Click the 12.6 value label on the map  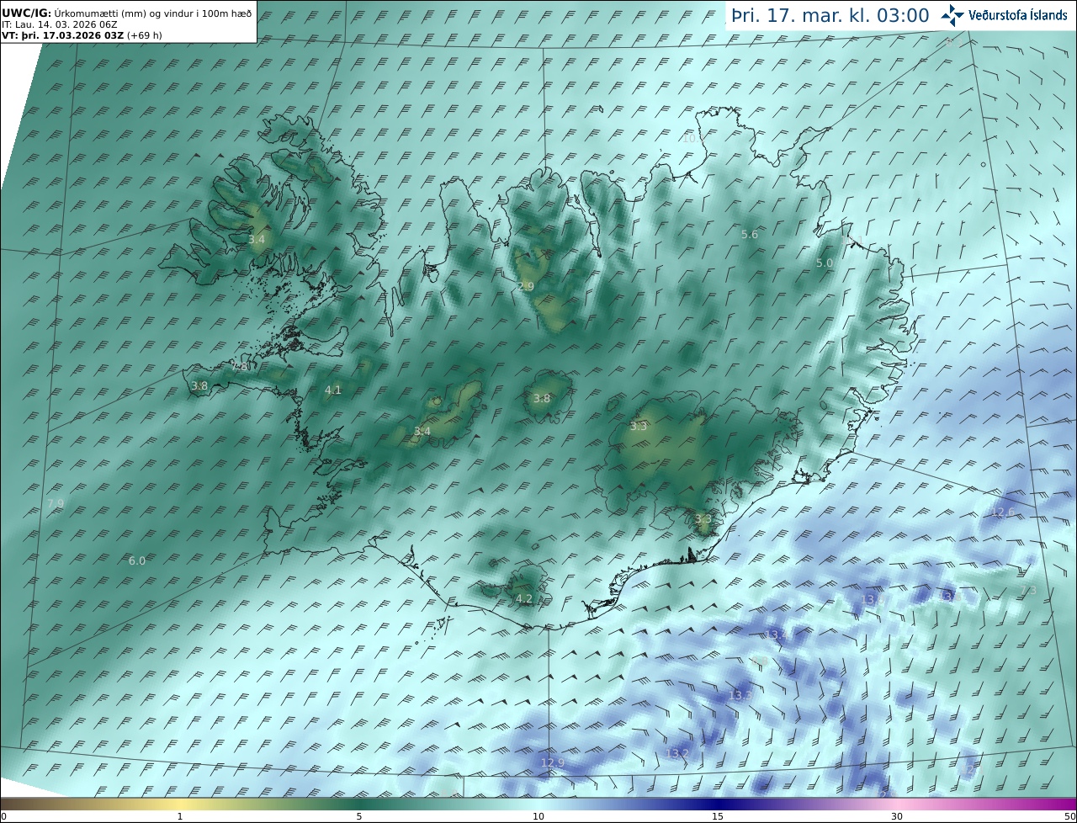click(1003, 512)
